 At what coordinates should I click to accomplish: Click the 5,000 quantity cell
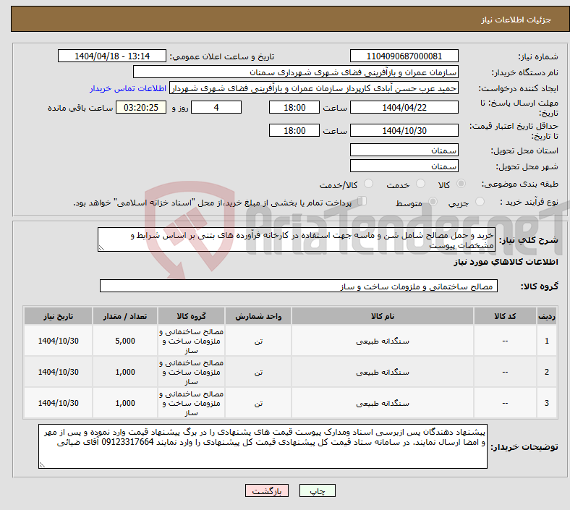pos(125,341)
